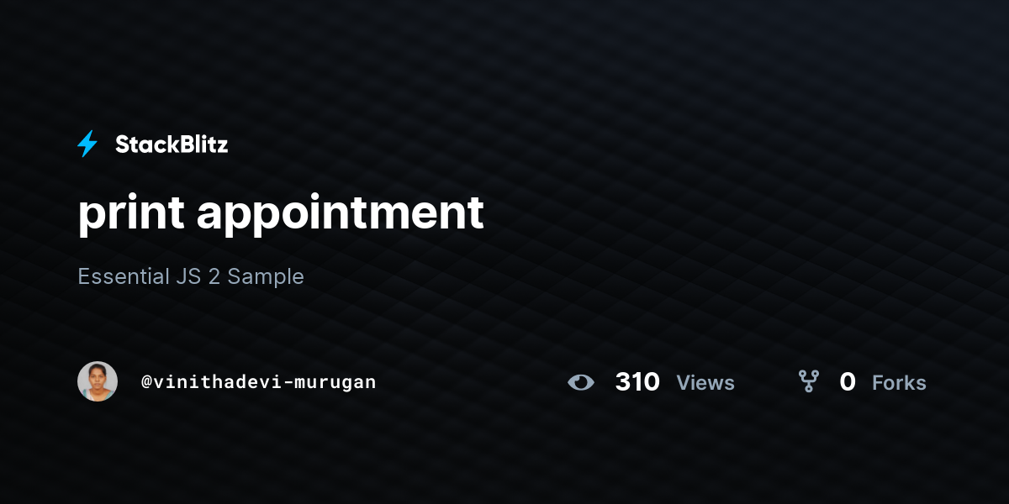Open the @vinithadevi-murugan username link
Screen dimensions: 1009x504
point(259,382)
